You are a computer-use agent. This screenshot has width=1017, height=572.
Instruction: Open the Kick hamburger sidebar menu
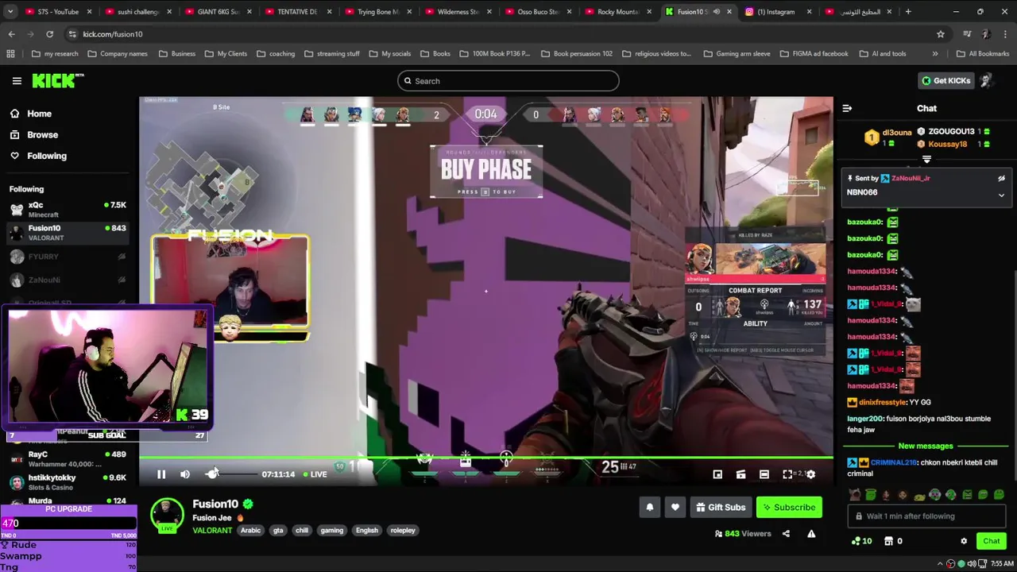pos(17,80)
